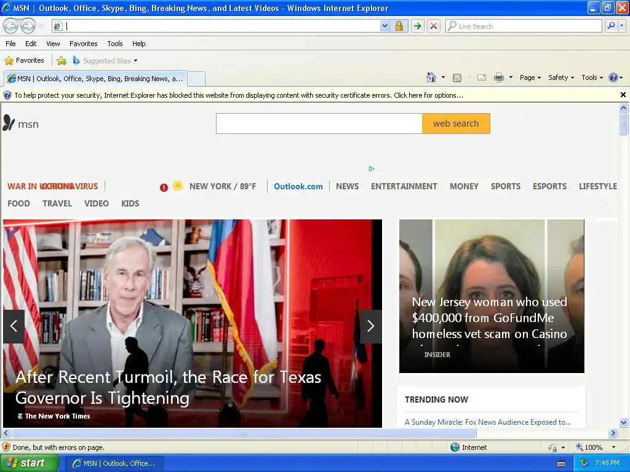Screen dimensions: 630x472
Task: Close the security information bar
Action: [x=623, y=95]
